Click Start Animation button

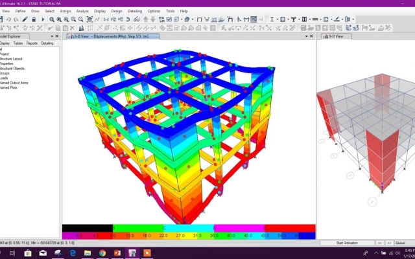(x=347, y=243)
